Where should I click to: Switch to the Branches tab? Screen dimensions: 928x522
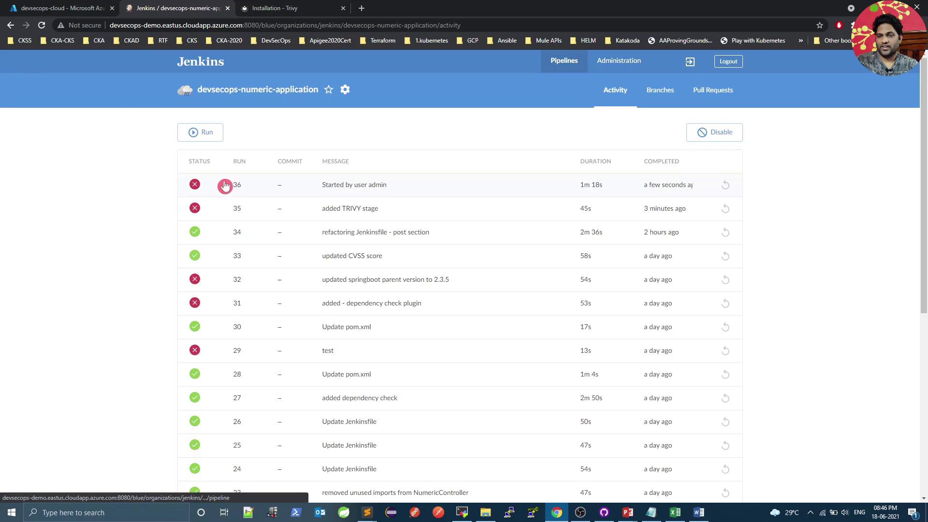pos(660,90)
